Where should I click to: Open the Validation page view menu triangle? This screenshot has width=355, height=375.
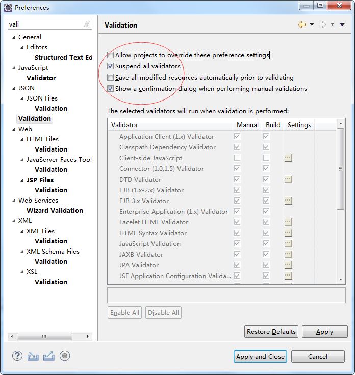pyautogui.click(x=342, y=24)
